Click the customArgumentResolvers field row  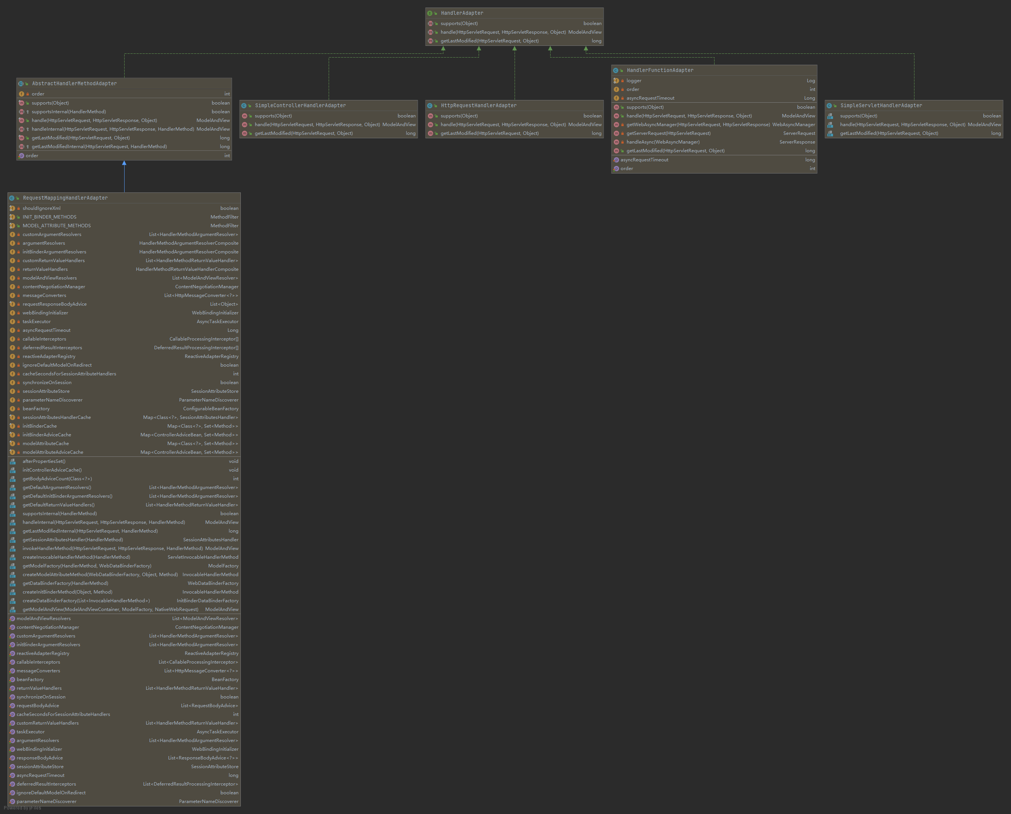(x=124, y=234)
